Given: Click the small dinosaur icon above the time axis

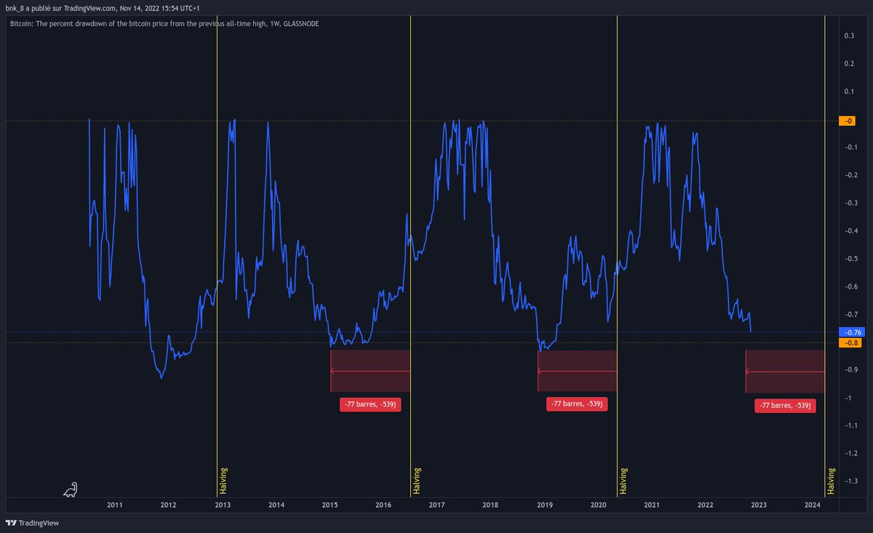Looking at the screenshot, I should tap(71, 490).
